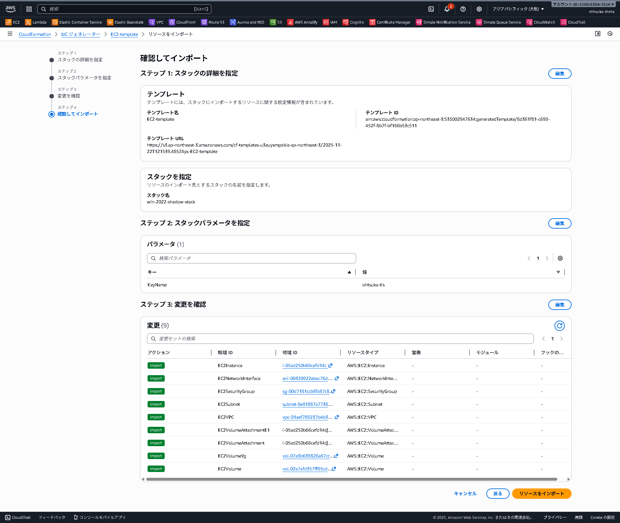Open the console settings gear
This screenshot has height=523, width=620.
click(479, 9)
